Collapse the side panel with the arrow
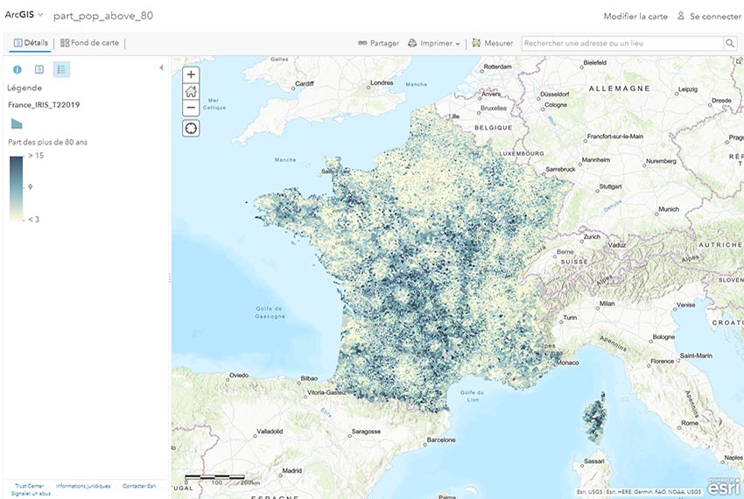 [x=161, y=68]
